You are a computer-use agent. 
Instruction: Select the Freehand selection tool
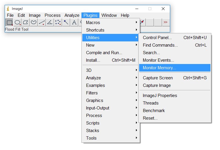[34, 22]
